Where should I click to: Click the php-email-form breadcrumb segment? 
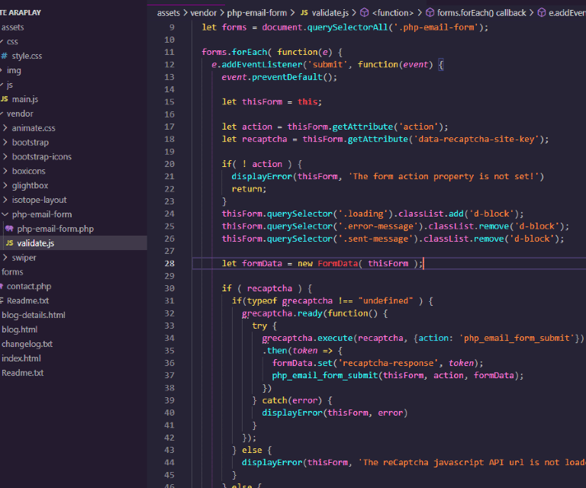click(256, 13)
